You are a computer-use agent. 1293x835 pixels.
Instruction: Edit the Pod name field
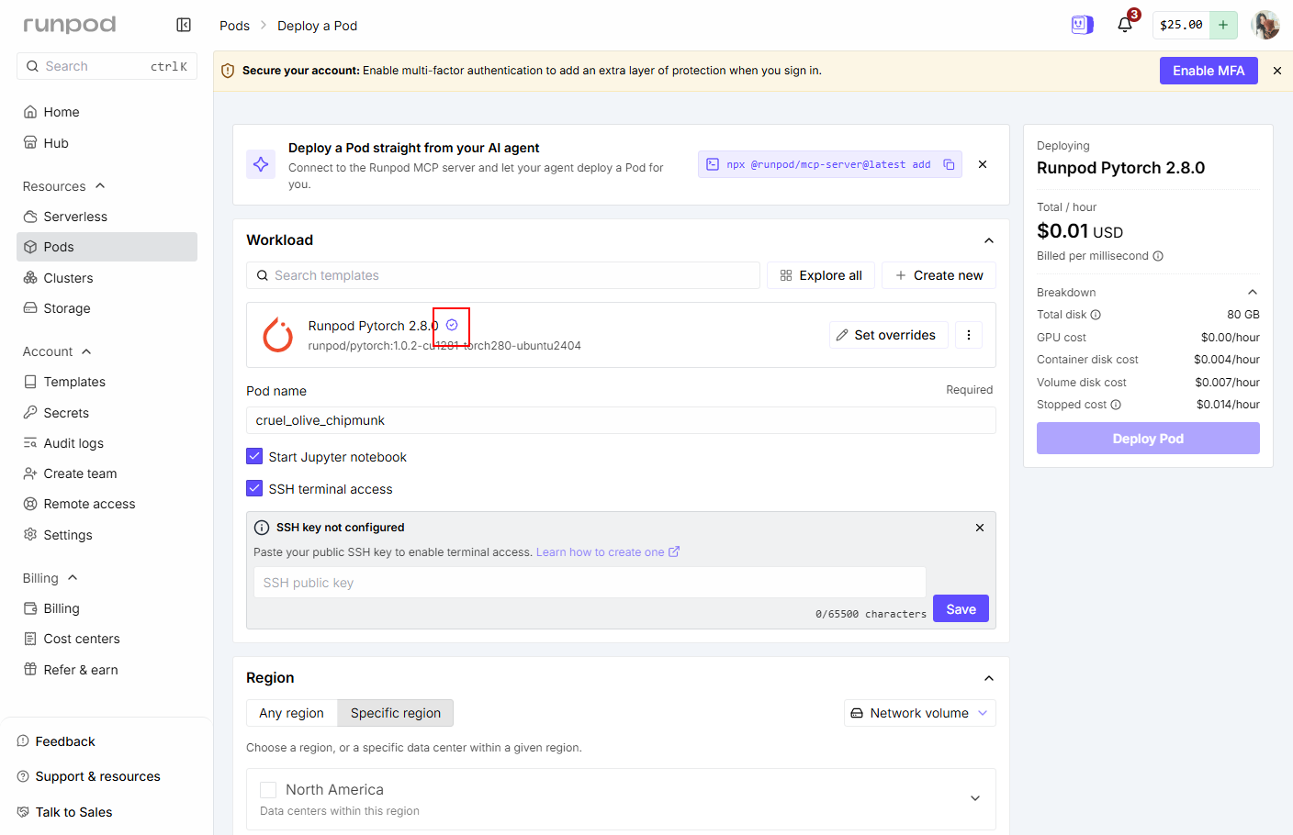(x=621, y=420)
